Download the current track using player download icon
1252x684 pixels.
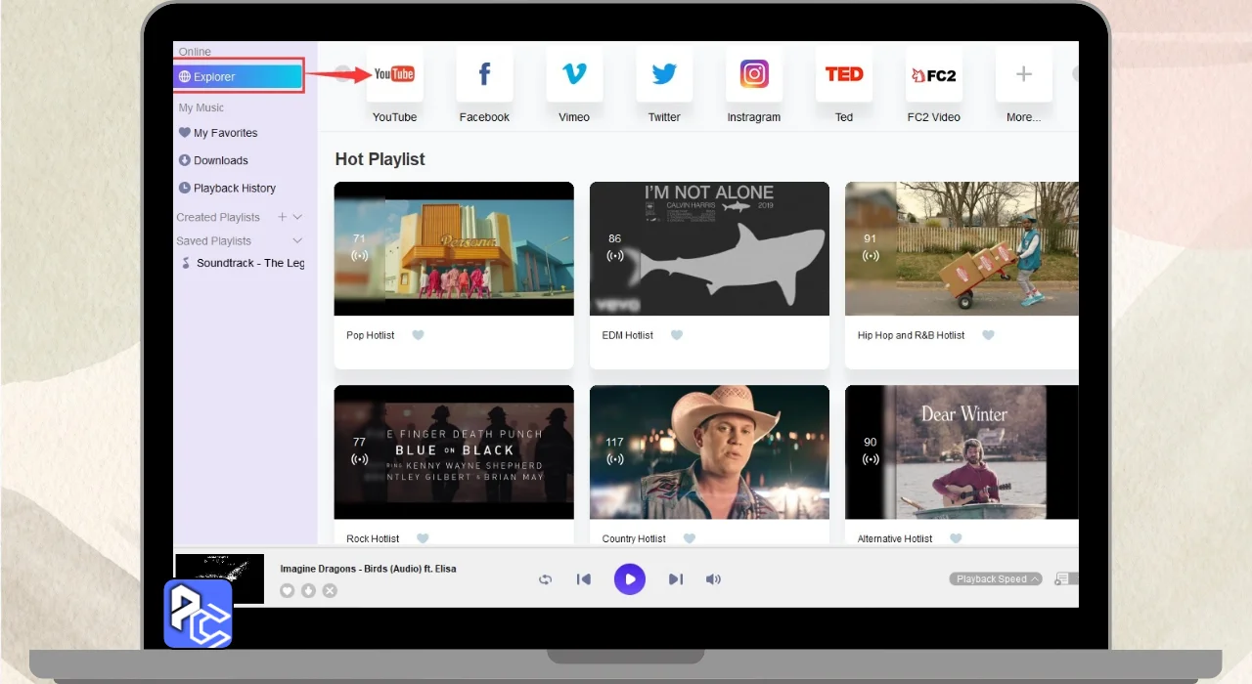[x=308, y=590]
